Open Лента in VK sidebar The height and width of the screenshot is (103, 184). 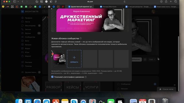click(x=27, y=22)
